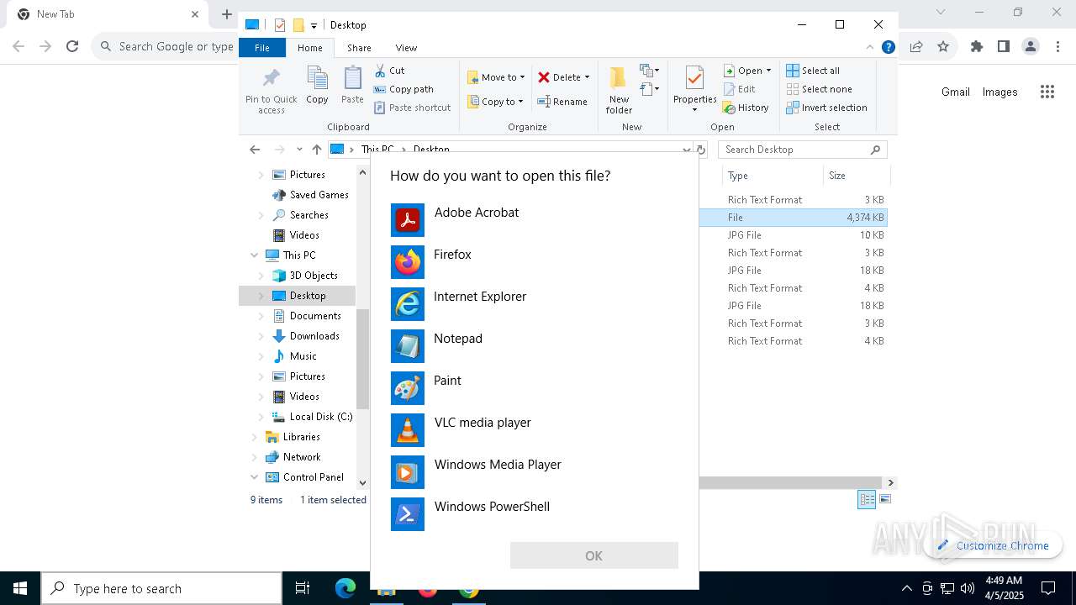
Task: Click Copy path in the ribbon
Action: pos(403,89)
